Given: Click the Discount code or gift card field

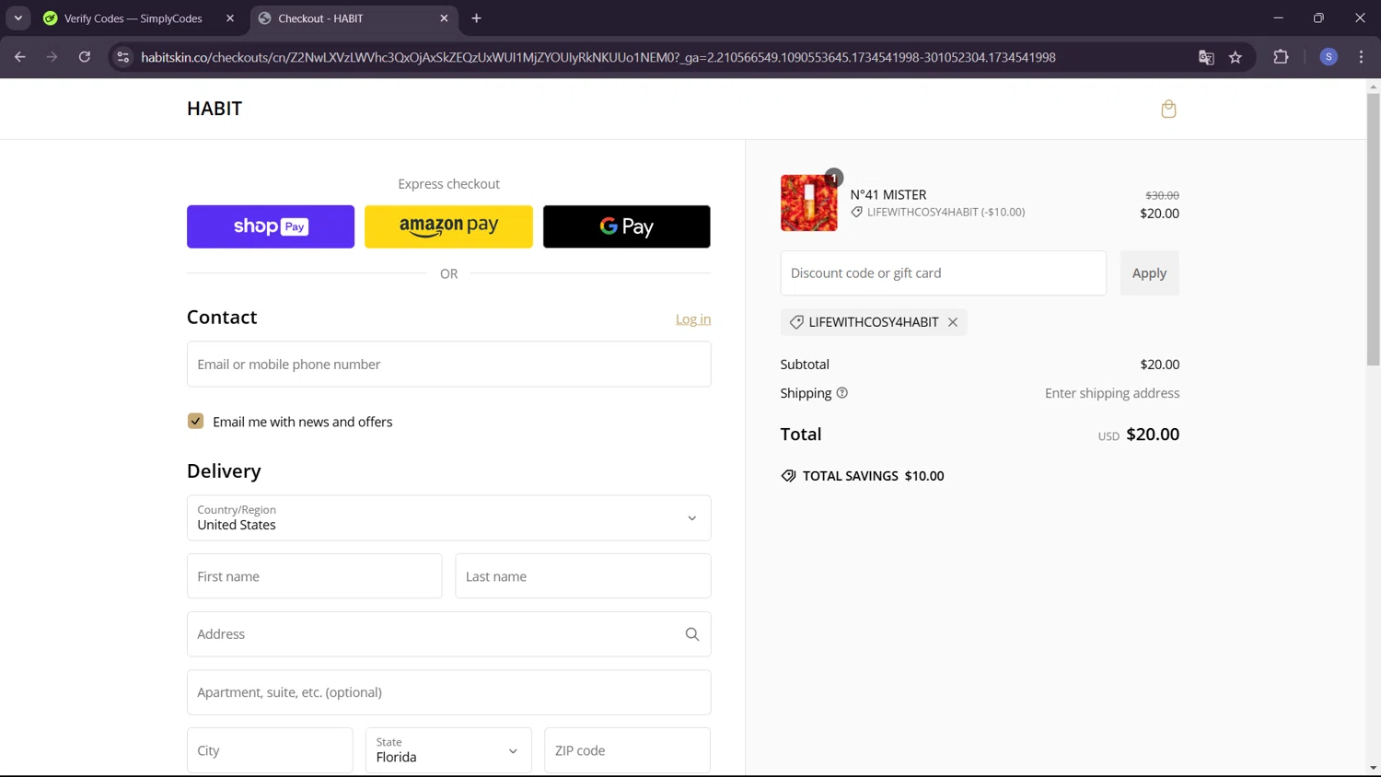Looking at the screenshot, I should [x=943, y=273].
